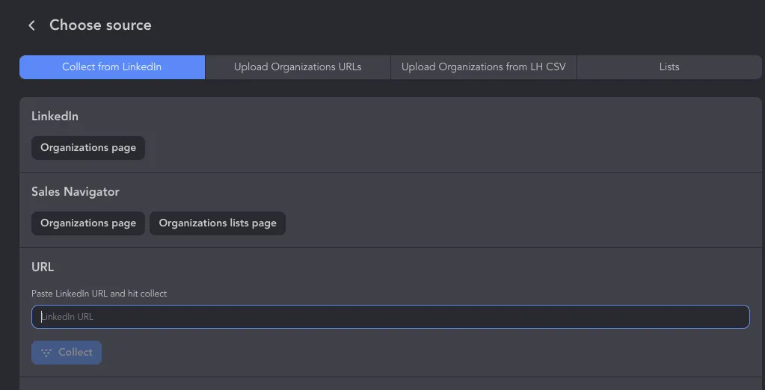Go back using the chevron arrow
This screenshot has height=390, width=765.
[31, 25]
